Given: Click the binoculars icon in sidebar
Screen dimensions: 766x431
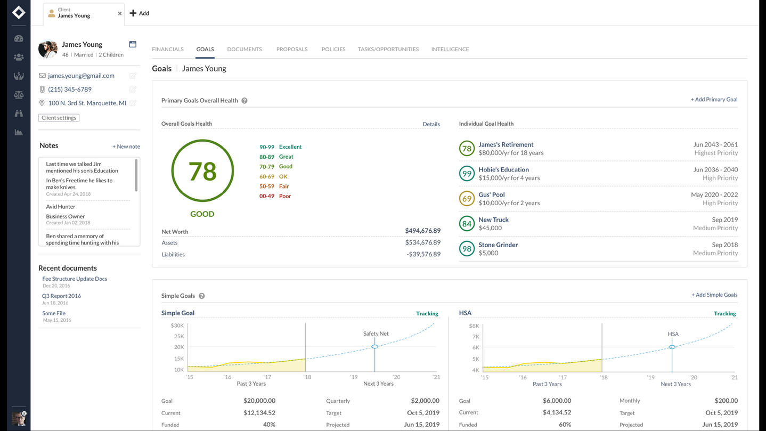Looking at the screenshot, I should click(19, 113).
